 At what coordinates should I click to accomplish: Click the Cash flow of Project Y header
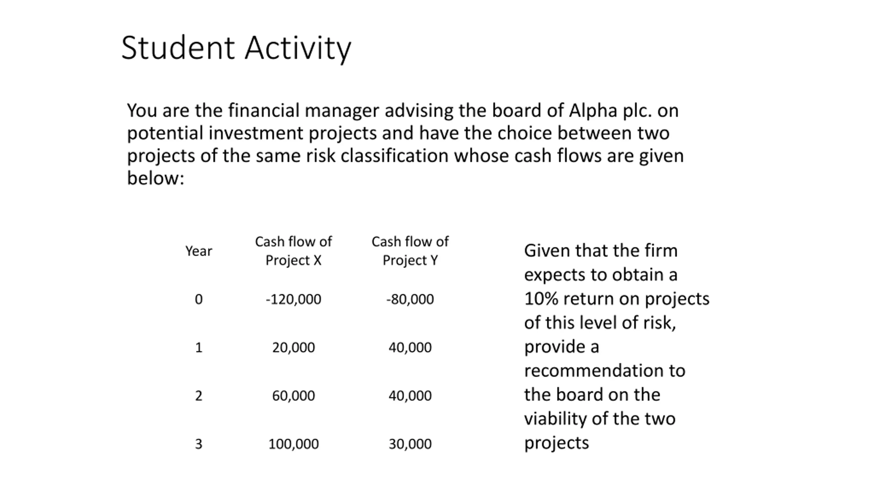coord(410,251)
